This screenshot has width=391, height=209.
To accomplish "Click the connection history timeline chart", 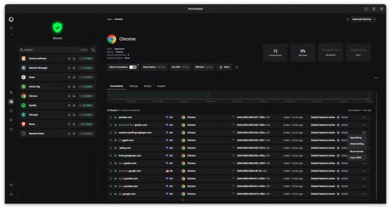I will [x=240, y=95].
